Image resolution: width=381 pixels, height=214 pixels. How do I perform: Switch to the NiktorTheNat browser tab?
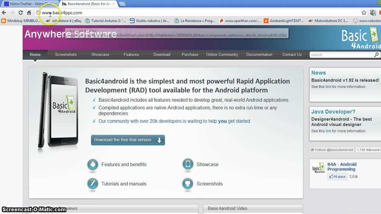29,4
